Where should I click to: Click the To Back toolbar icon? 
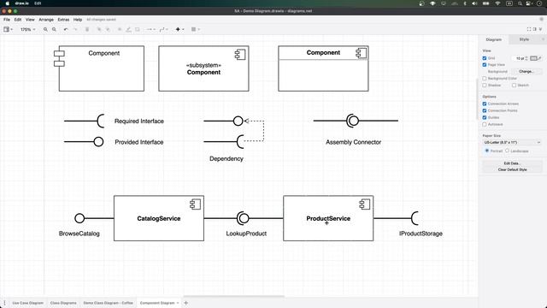108,29
